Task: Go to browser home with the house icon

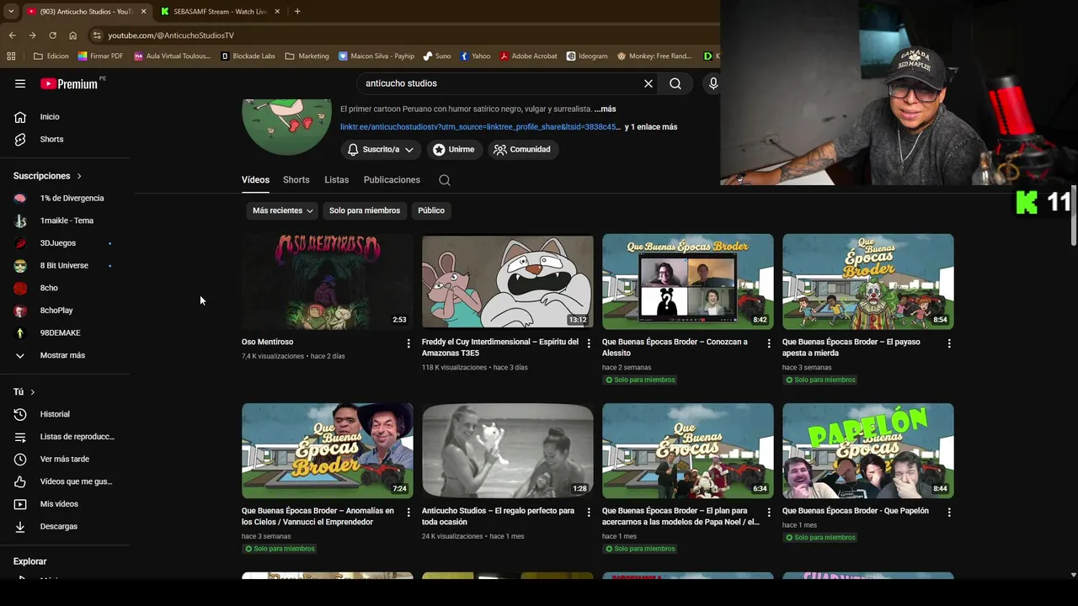Action: (x=72, y=35)
